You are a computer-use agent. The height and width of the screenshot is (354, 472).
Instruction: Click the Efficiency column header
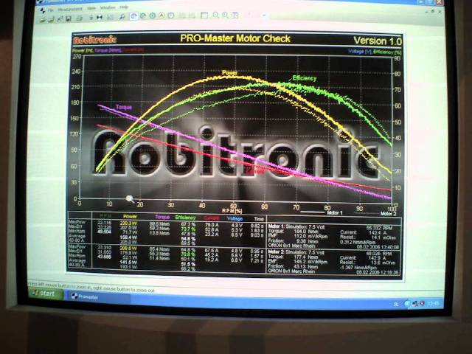(185, 218)
